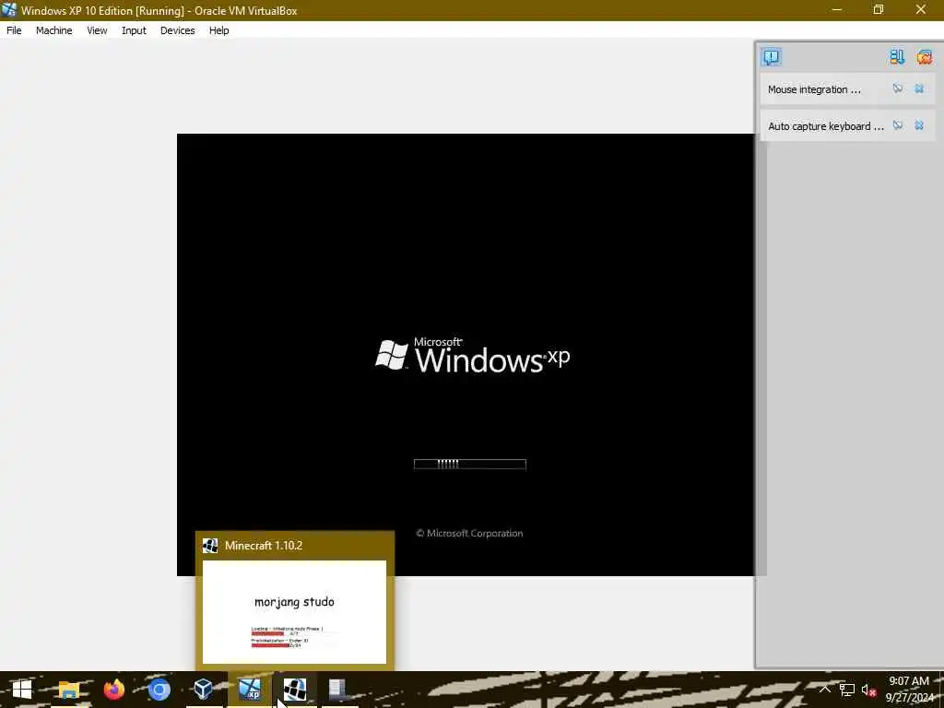The height and width of the screenshot is (708, 944).
Task: Open the View menu
Action: coord(97,30)
